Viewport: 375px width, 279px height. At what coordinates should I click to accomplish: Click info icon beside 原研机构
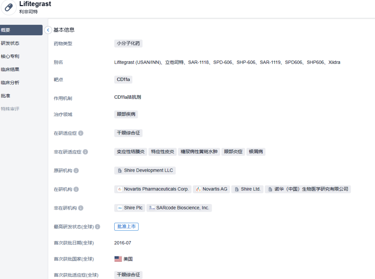[76, 171]
